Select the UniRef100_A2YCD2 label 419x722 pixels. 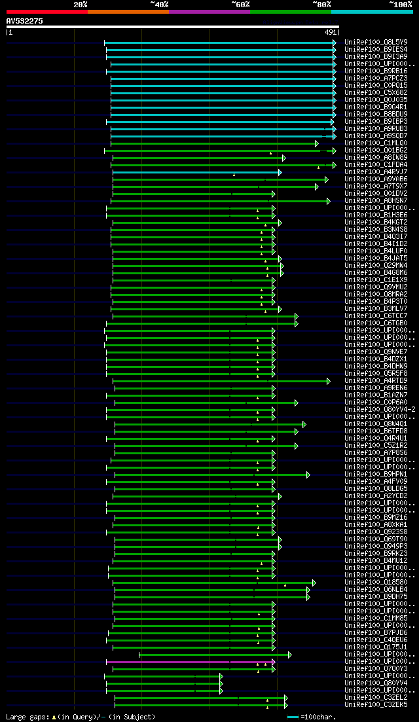tap(376, 496)
